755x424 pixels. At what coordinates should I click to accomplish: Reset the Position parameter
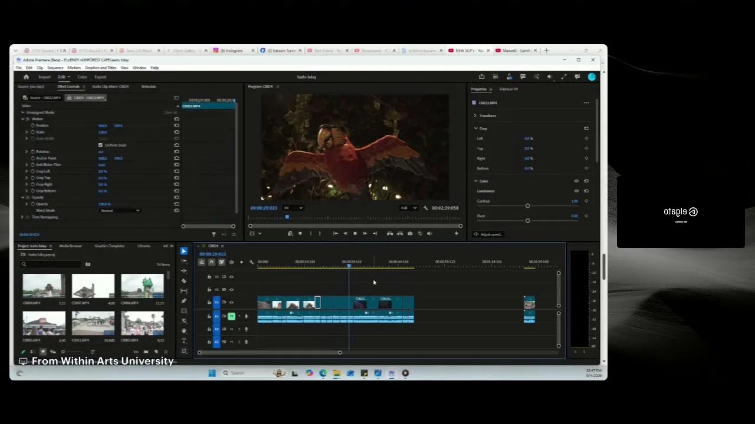pyautogui.click(x=176, y=125)
